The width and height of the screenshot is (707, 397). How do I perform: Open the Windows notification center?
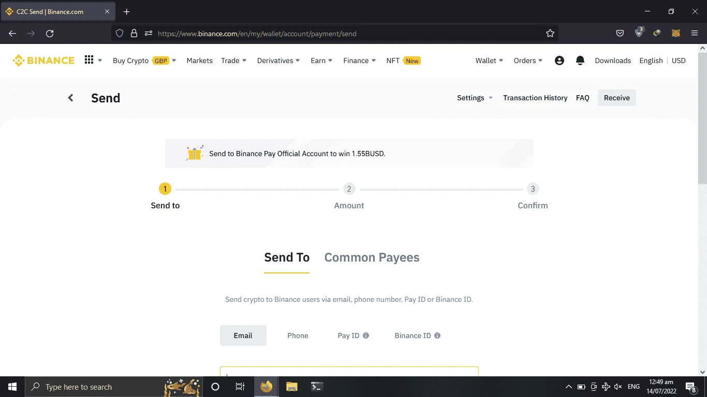pos(690,387)
